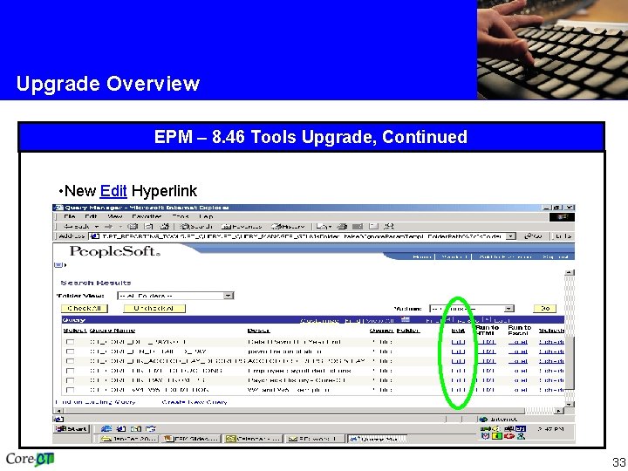628x471 pixels.
Task: Click Add to Favorites in PeopleSoft header
Action: click(x=505, y=256)
